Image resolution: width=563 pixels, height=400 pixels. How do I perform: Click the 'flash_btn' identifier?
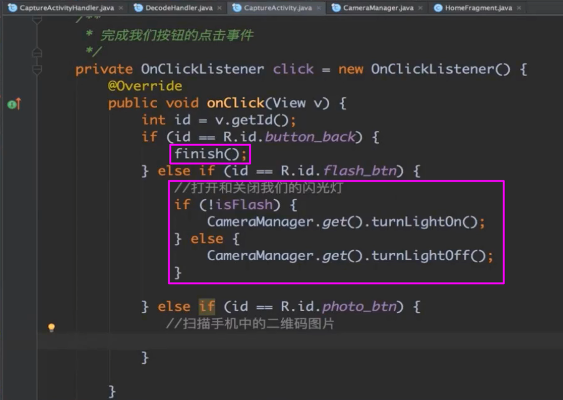(360, 170)
